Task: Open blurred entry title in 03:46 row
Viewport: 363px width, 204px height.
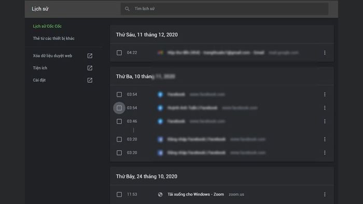Action: 176,121
